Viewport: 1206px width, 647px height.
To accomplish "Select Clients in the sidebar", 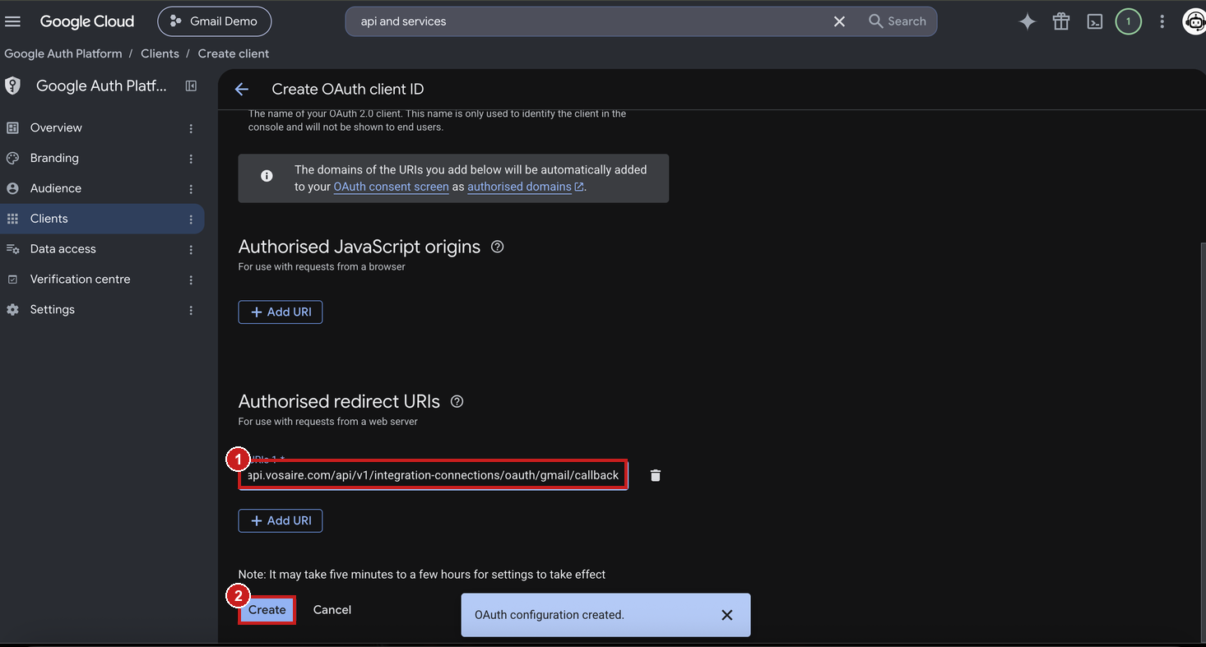I will [102, 219].
